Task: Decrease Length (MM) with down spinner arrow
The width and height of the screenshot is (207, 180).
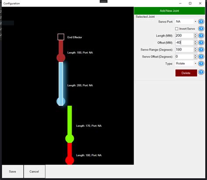Action: [195, 37]
